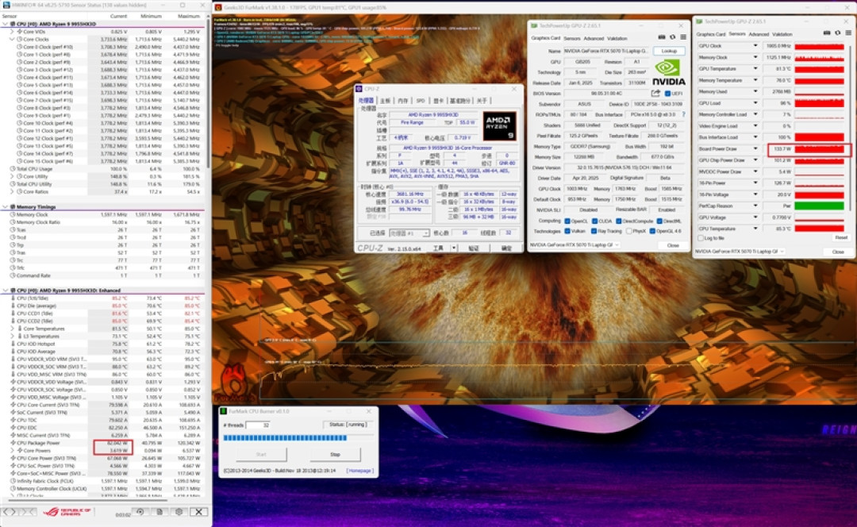
Task: Click Lookup button in GPU-Z
Action: [669, 51]
